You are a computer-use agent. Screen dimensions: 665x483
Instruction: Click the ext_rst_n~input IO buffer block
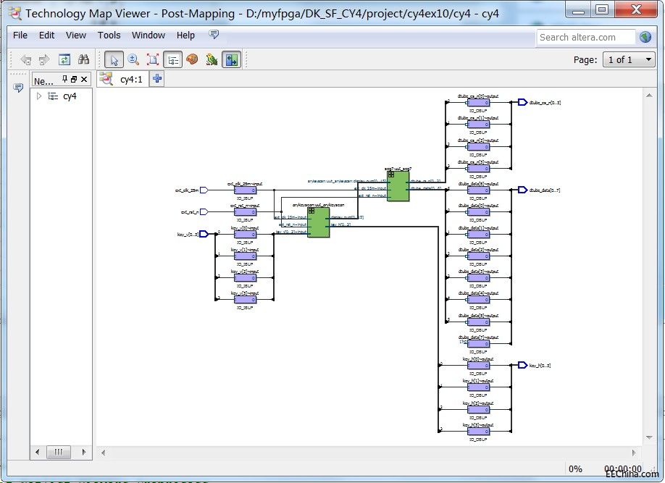point(245,212)
